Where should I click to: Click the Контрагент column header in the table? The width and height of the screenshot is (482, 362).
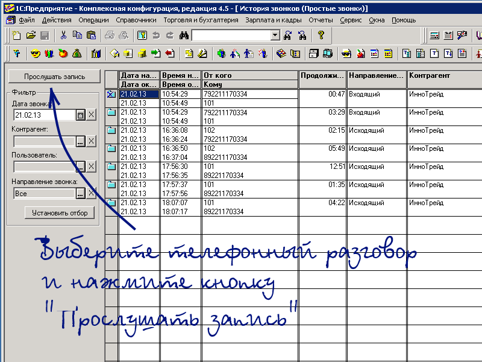click(x=445, y=80)
